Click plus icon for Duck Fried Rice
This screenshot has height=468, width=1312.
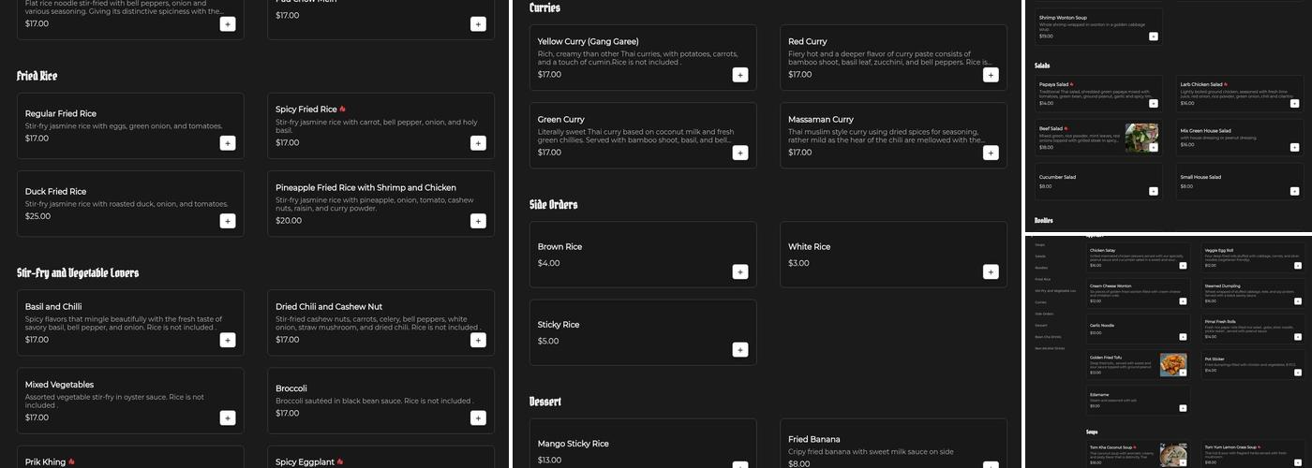click(x=228, y=221)
